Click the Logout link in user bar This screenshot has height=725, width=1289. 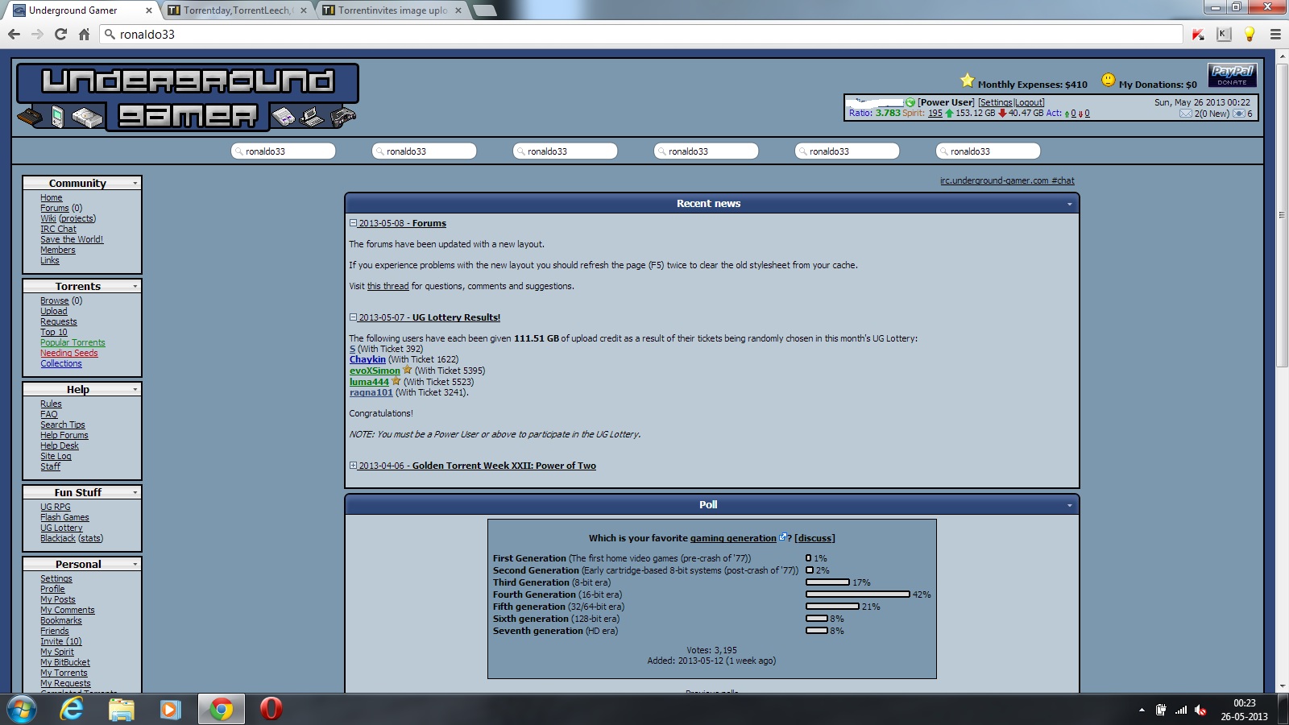pos(1029,102)
